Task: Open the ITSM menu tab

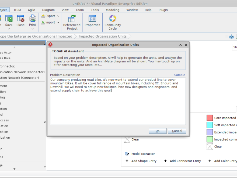Action: tap(17, 10)
